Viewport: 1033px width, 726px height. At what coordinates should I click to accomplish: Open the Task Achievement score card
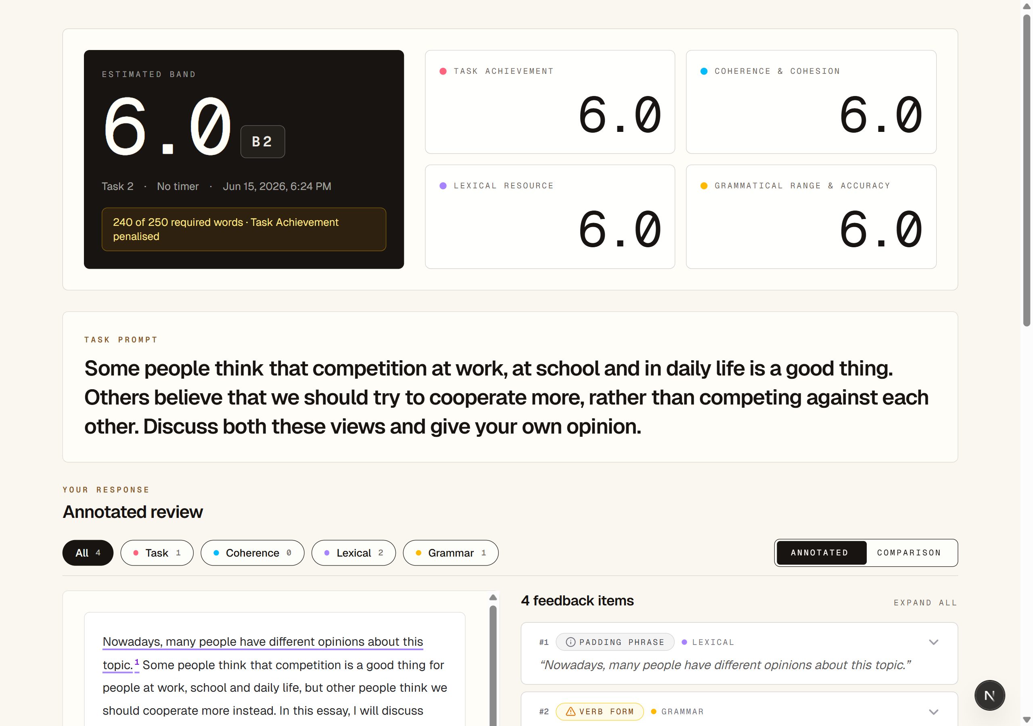tap(550, 102)
